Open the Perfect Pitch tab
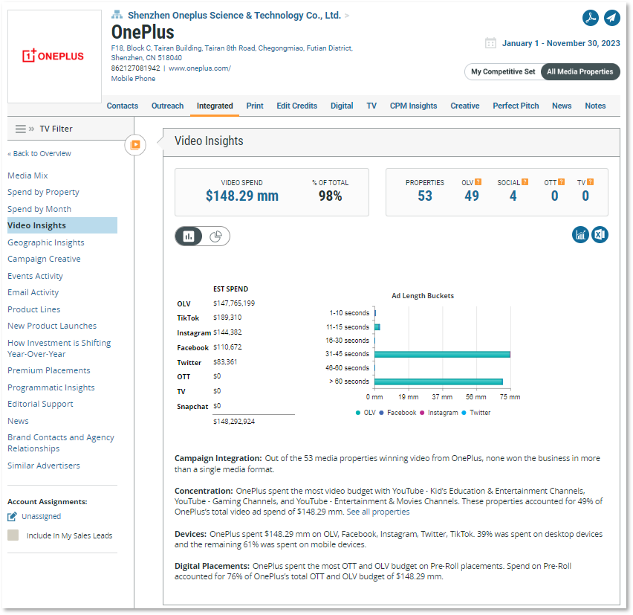Image resolution: width=633 pixels, height=615 pixels. tap(516, 106)
